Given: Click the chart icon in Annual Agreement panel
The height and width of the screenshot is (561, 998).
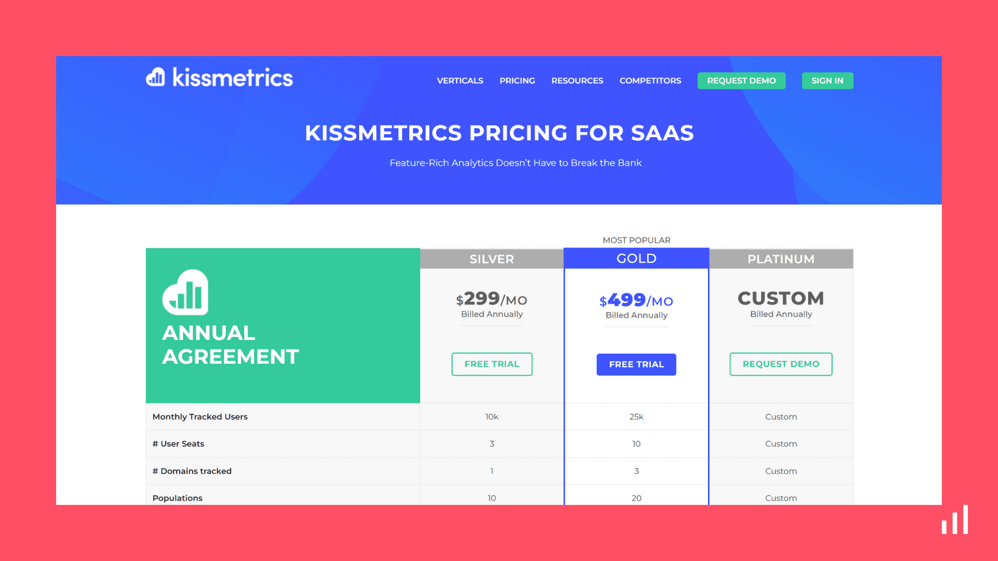Looking at the screenshot, I should coord(186,292).
